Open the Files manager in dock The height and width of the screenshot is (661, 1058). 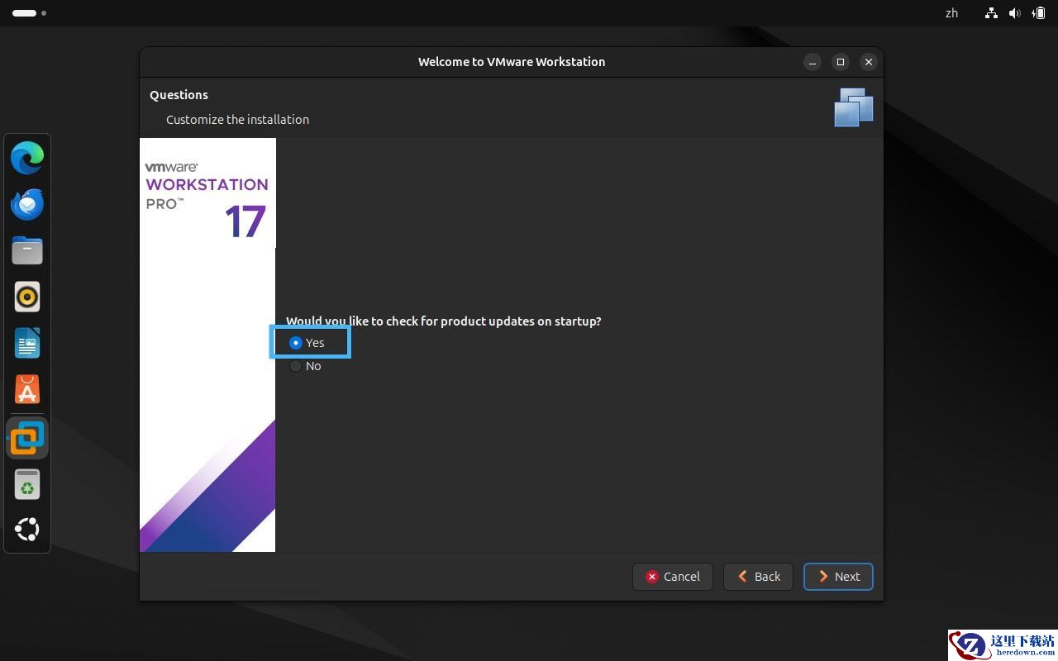click(27, 250)
